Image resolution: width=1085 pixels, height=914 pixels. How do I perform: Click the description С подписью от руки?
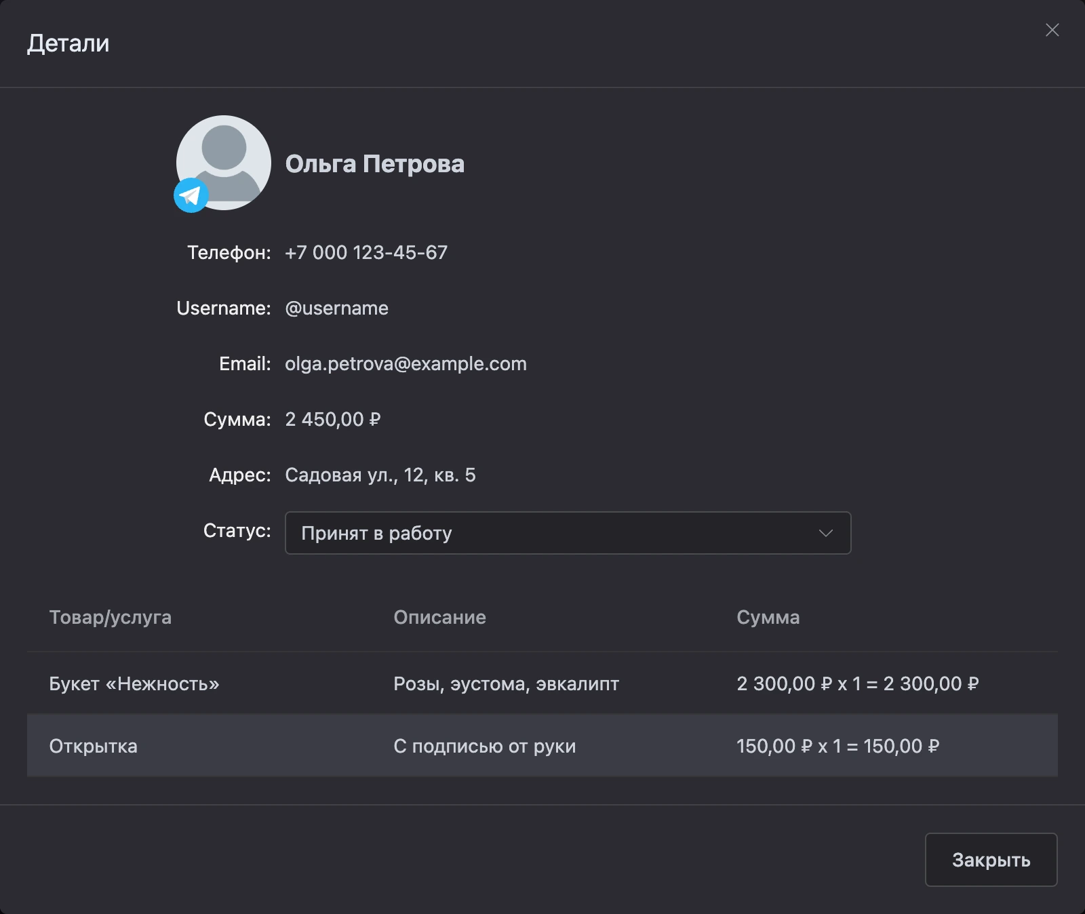pyautogui.click(x=485, y=746)
